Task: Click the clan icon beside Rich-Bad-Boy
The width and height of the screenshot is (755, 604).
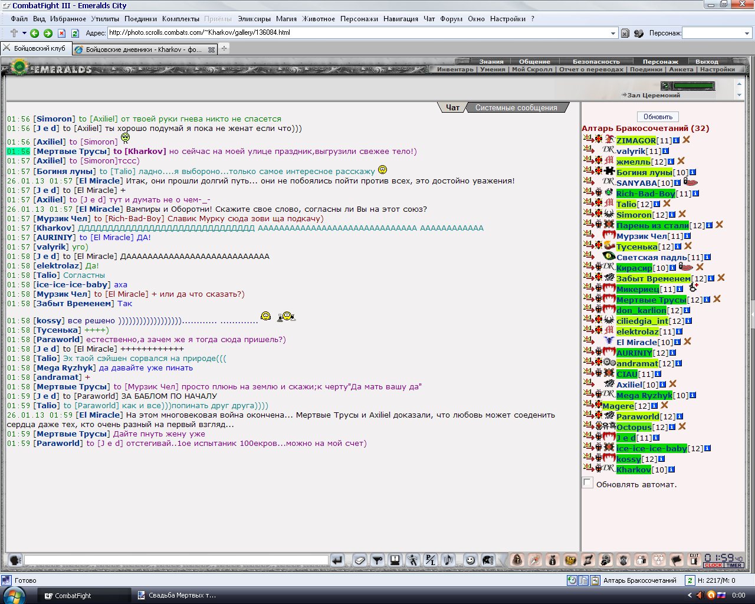Action: [x=609, y=193]
